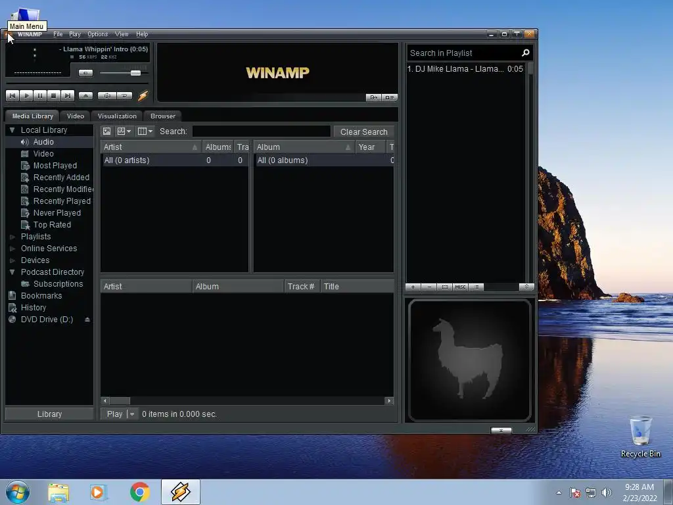This screenshot has height=505, width=673.
Task: Expand the Playlists node
Action: tap(12, 237)
